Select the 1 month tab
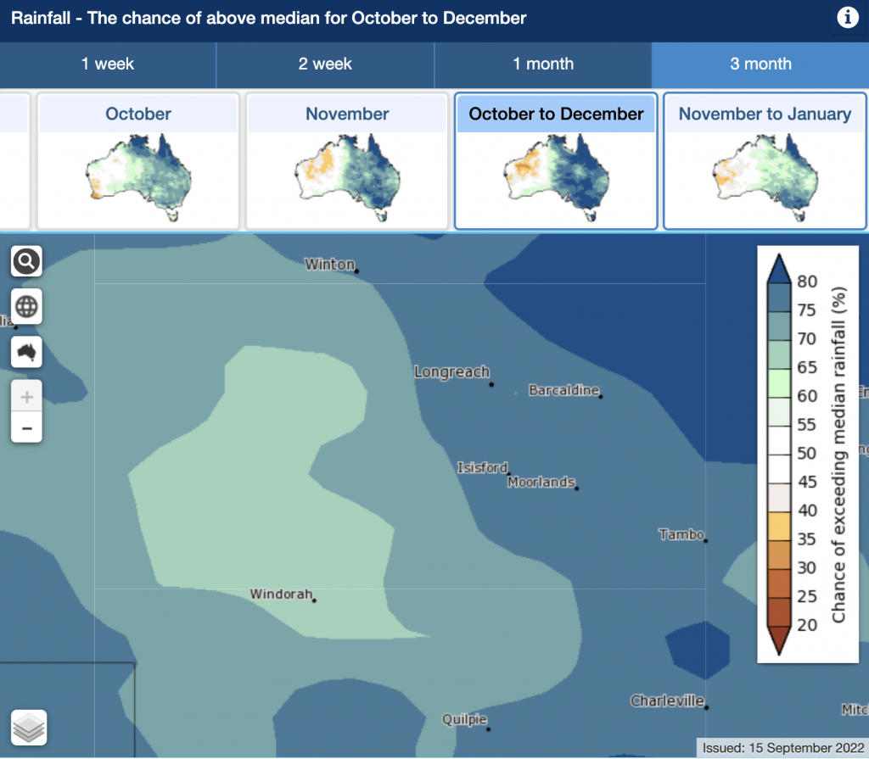This screenshot has width=869, height=759. [543, 64]
